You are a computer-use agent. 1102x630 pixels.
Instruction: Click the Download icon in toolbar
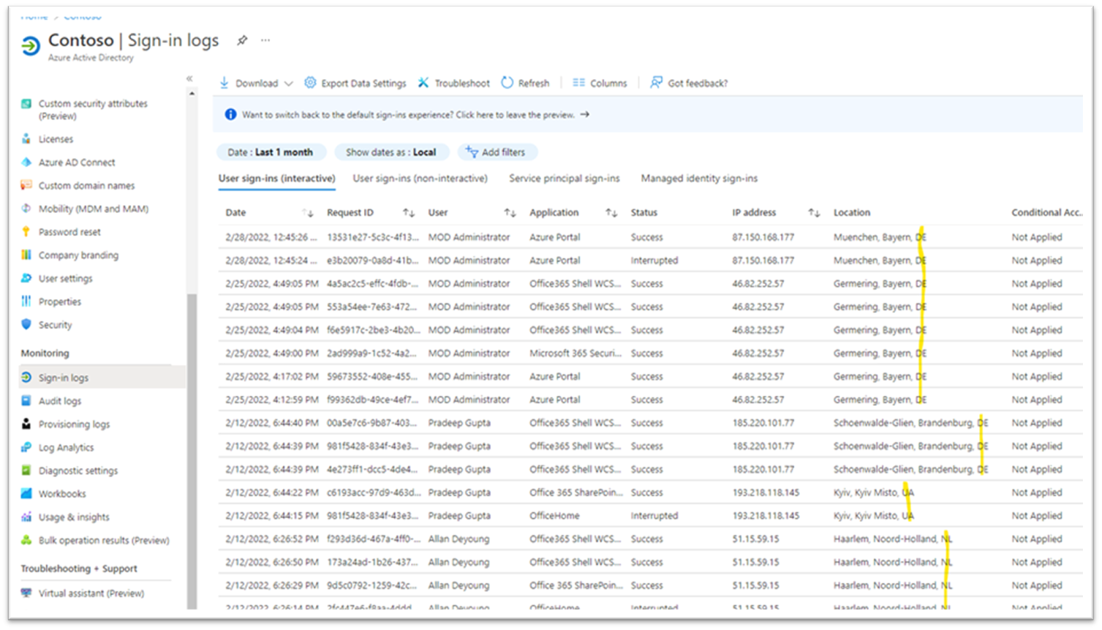(224, 83)
